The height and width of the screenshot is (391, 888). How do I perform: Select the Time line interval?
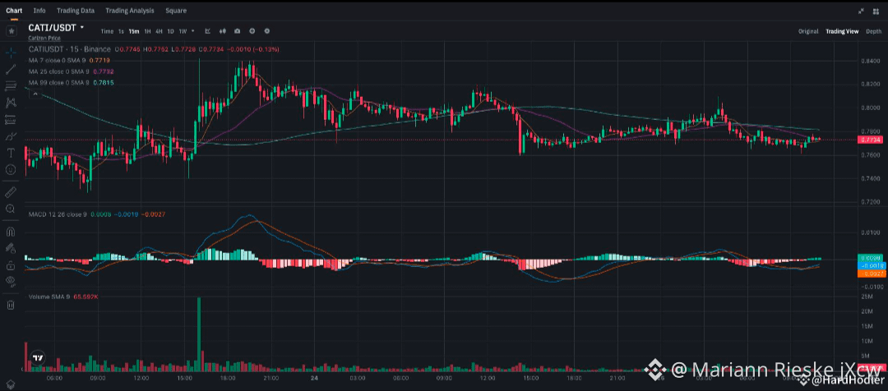coord(107,32)
